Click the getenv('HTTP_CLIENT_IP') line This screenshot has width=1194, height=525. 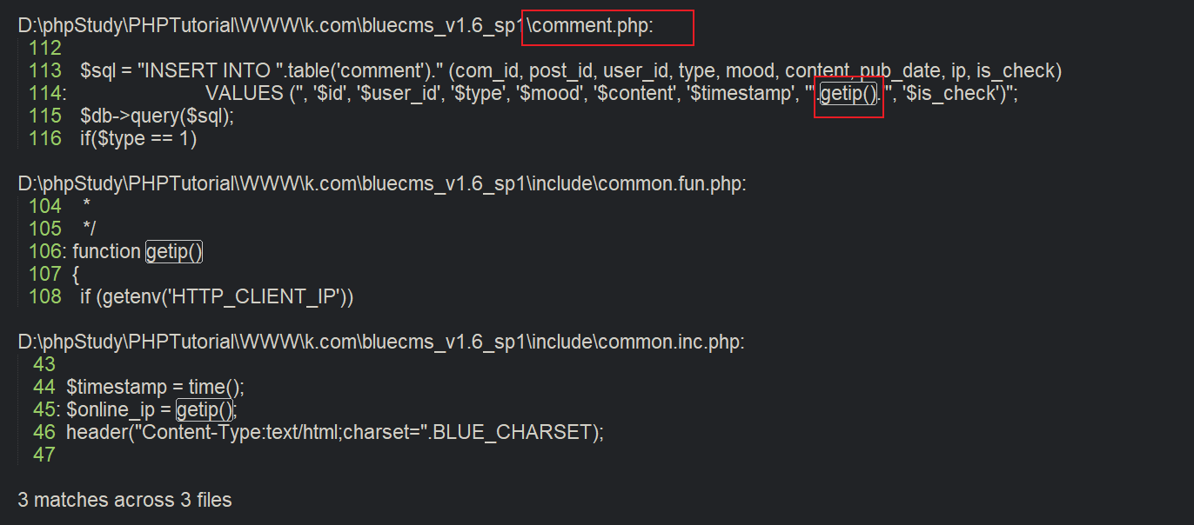pyautogui.click(x=217, y=297)
